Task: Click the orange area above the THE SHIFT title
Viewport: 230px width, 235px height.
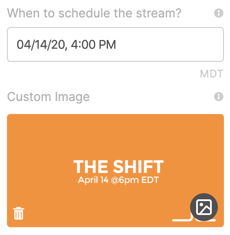Action: click(115, 136)
